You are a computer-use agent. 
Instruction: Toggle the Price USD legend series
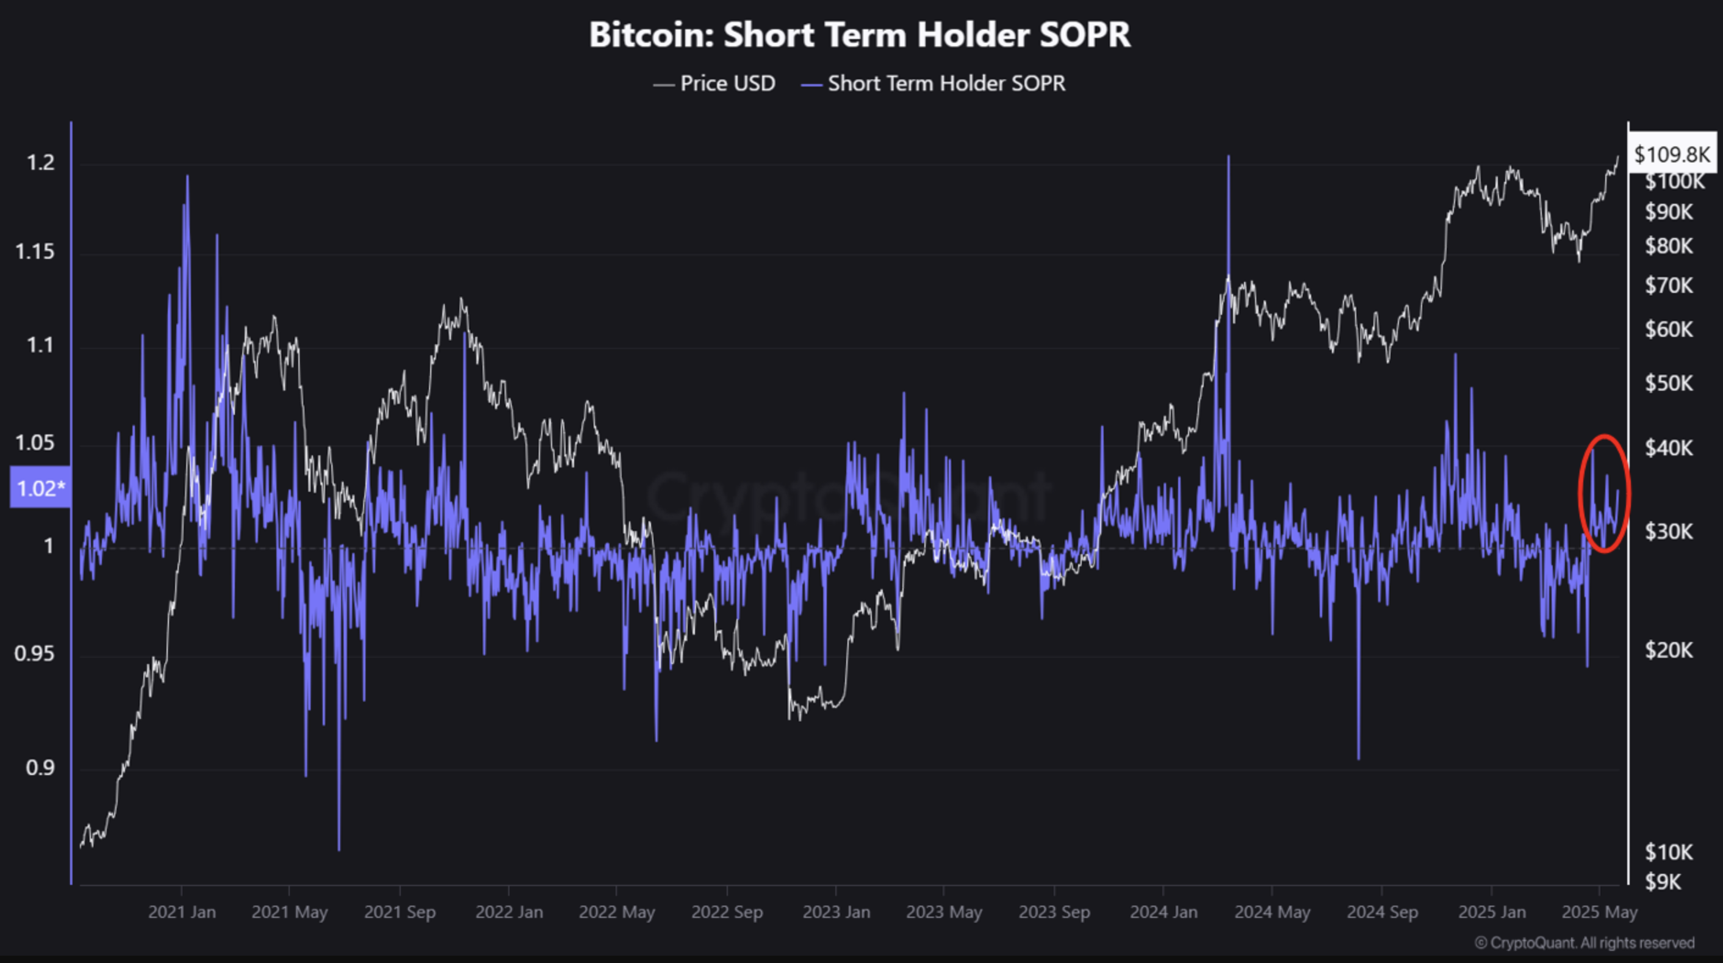(727, 84)
